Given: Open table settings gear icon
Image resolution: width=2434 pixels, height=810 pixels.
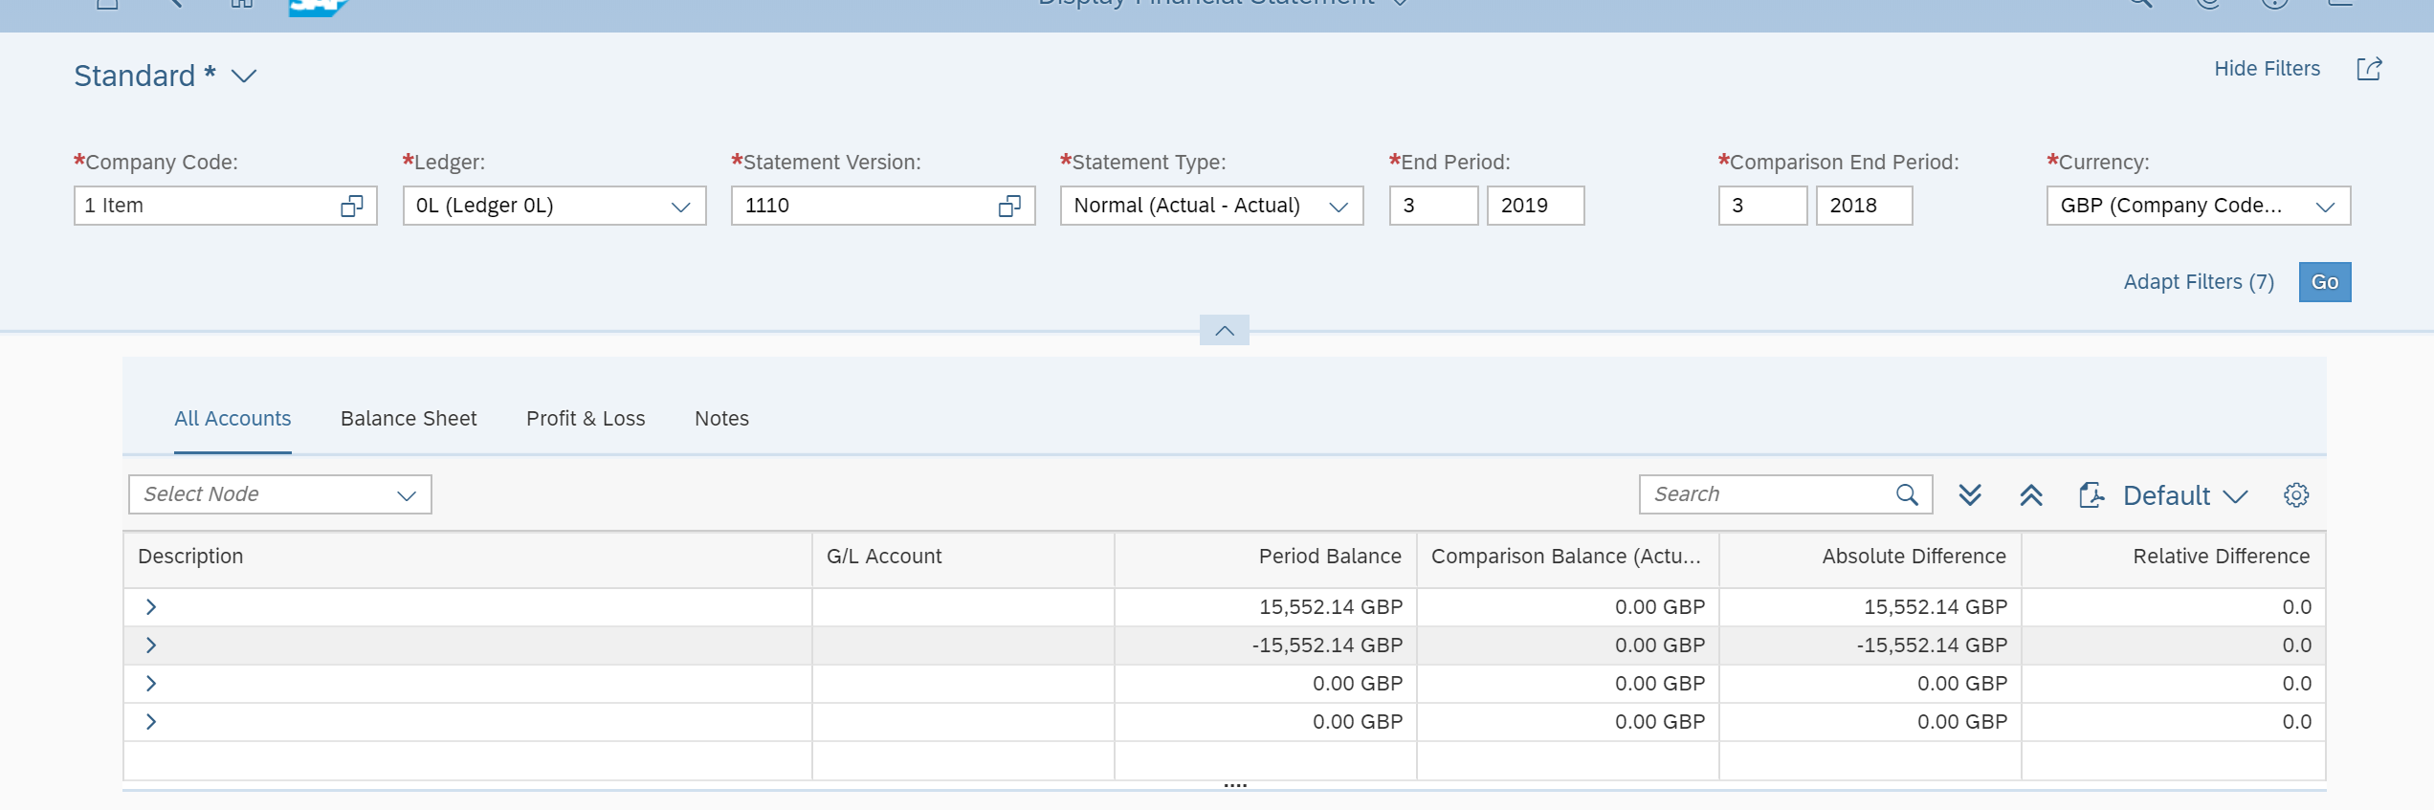Looking at the screenshot, I should pyautogui.click(x=2296, y=494).
